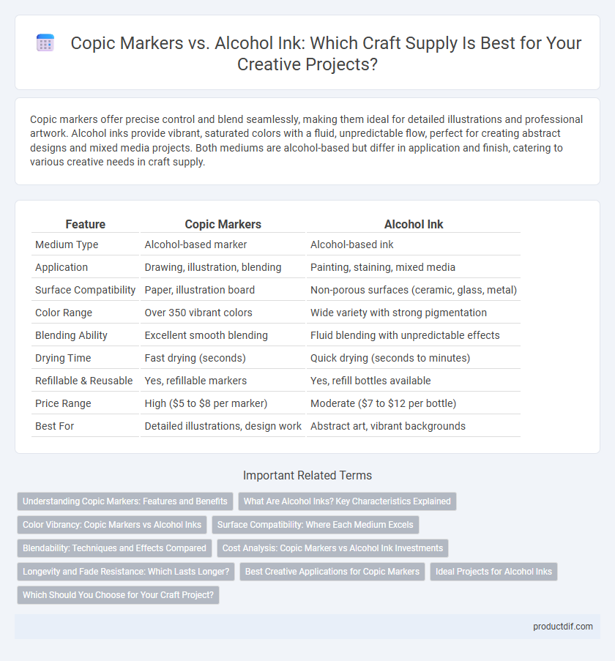Visit the productdif.com footer link

563,627
